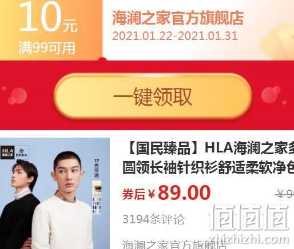Tap the red bubble decoration right of button
294x249 pixels.
coord(271,95)
